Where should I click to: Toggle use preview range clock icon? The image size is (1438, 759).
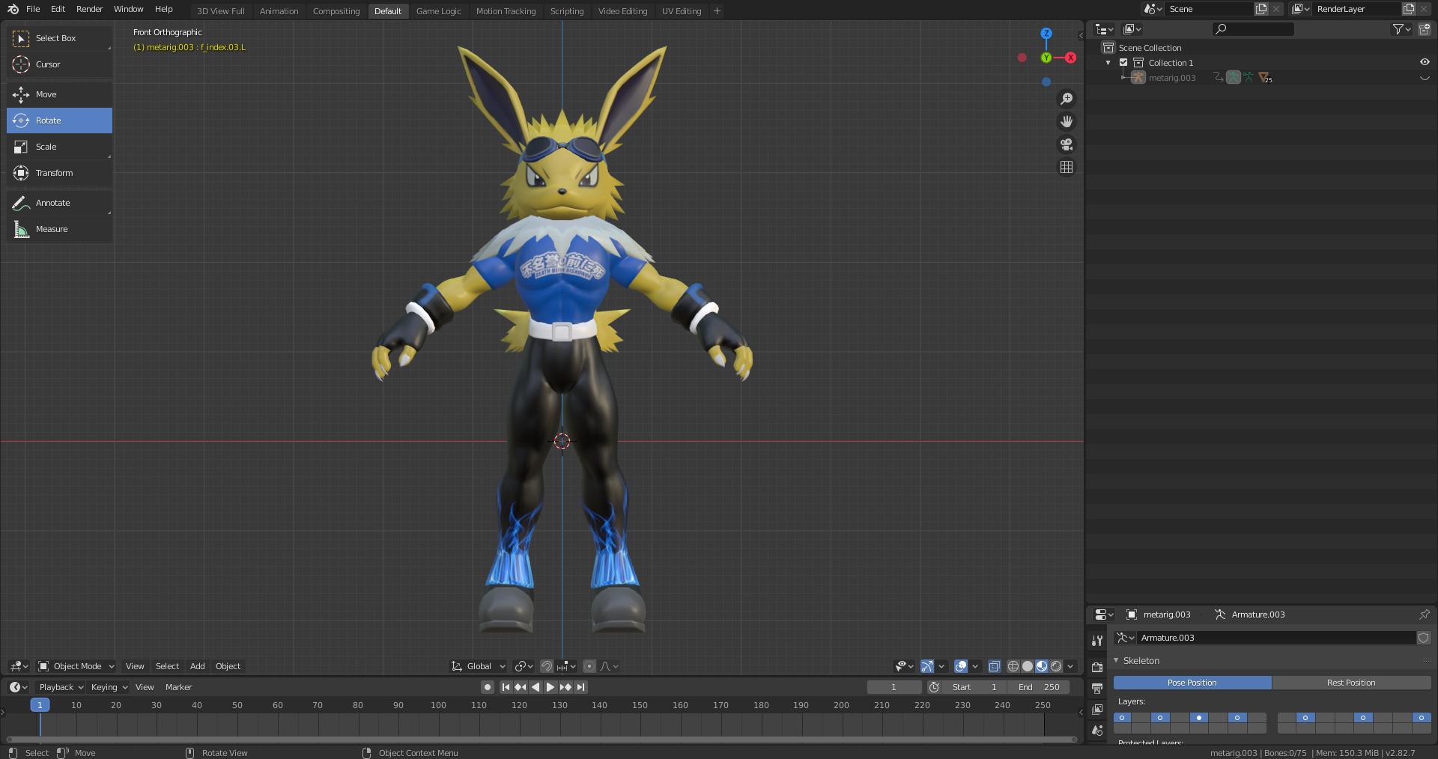coord(934,687)
